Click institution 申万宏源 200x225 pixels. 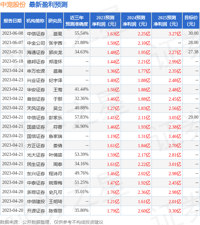coord(36,71)
